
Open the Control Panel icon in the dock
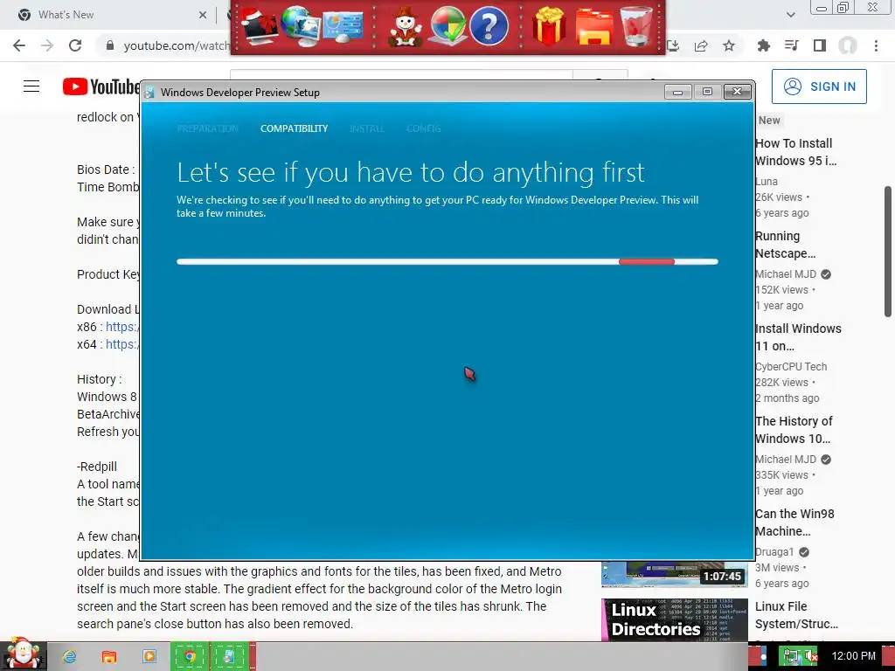click(343, 27)
